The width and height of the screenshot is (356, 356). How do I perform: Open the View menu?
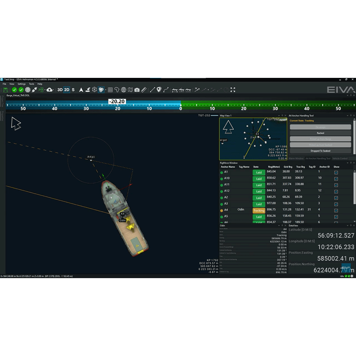(x=12, y=84)
